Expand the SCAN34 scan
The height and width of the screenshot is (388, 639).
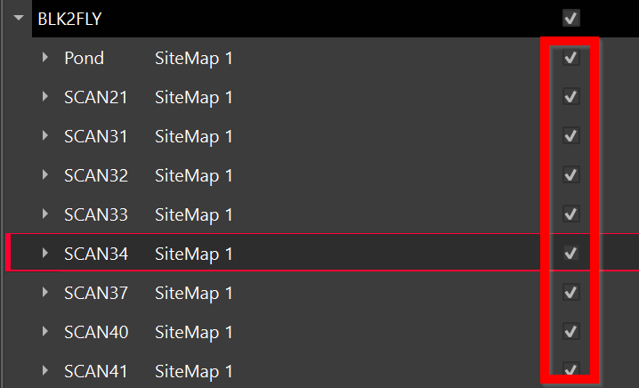(45, 255)
